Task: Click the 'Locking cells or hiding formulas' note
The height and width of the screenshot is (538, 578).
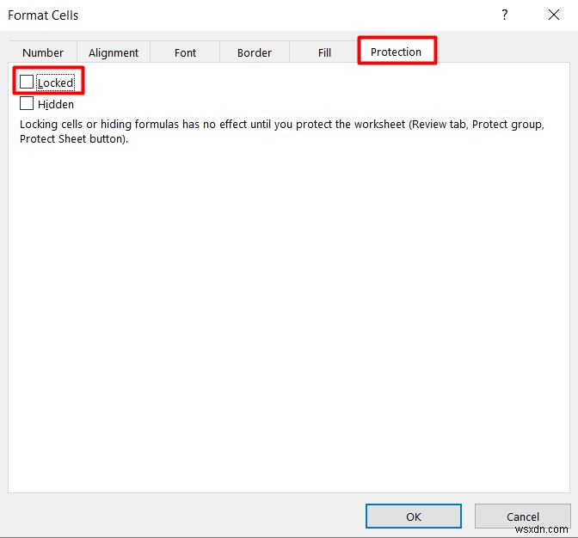Action: (x=282, y=131)
